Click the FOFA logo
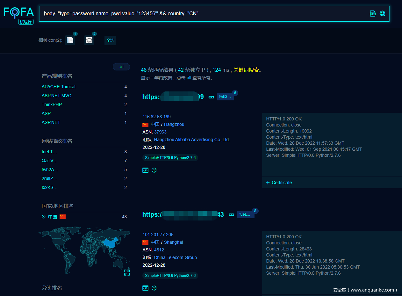 coord(18,13)
